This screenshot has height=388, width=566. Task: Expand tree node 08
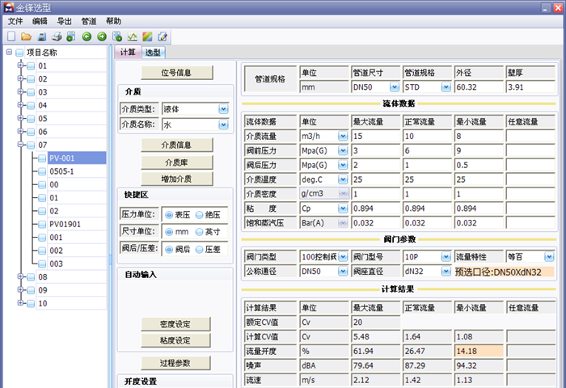[21, 276]
